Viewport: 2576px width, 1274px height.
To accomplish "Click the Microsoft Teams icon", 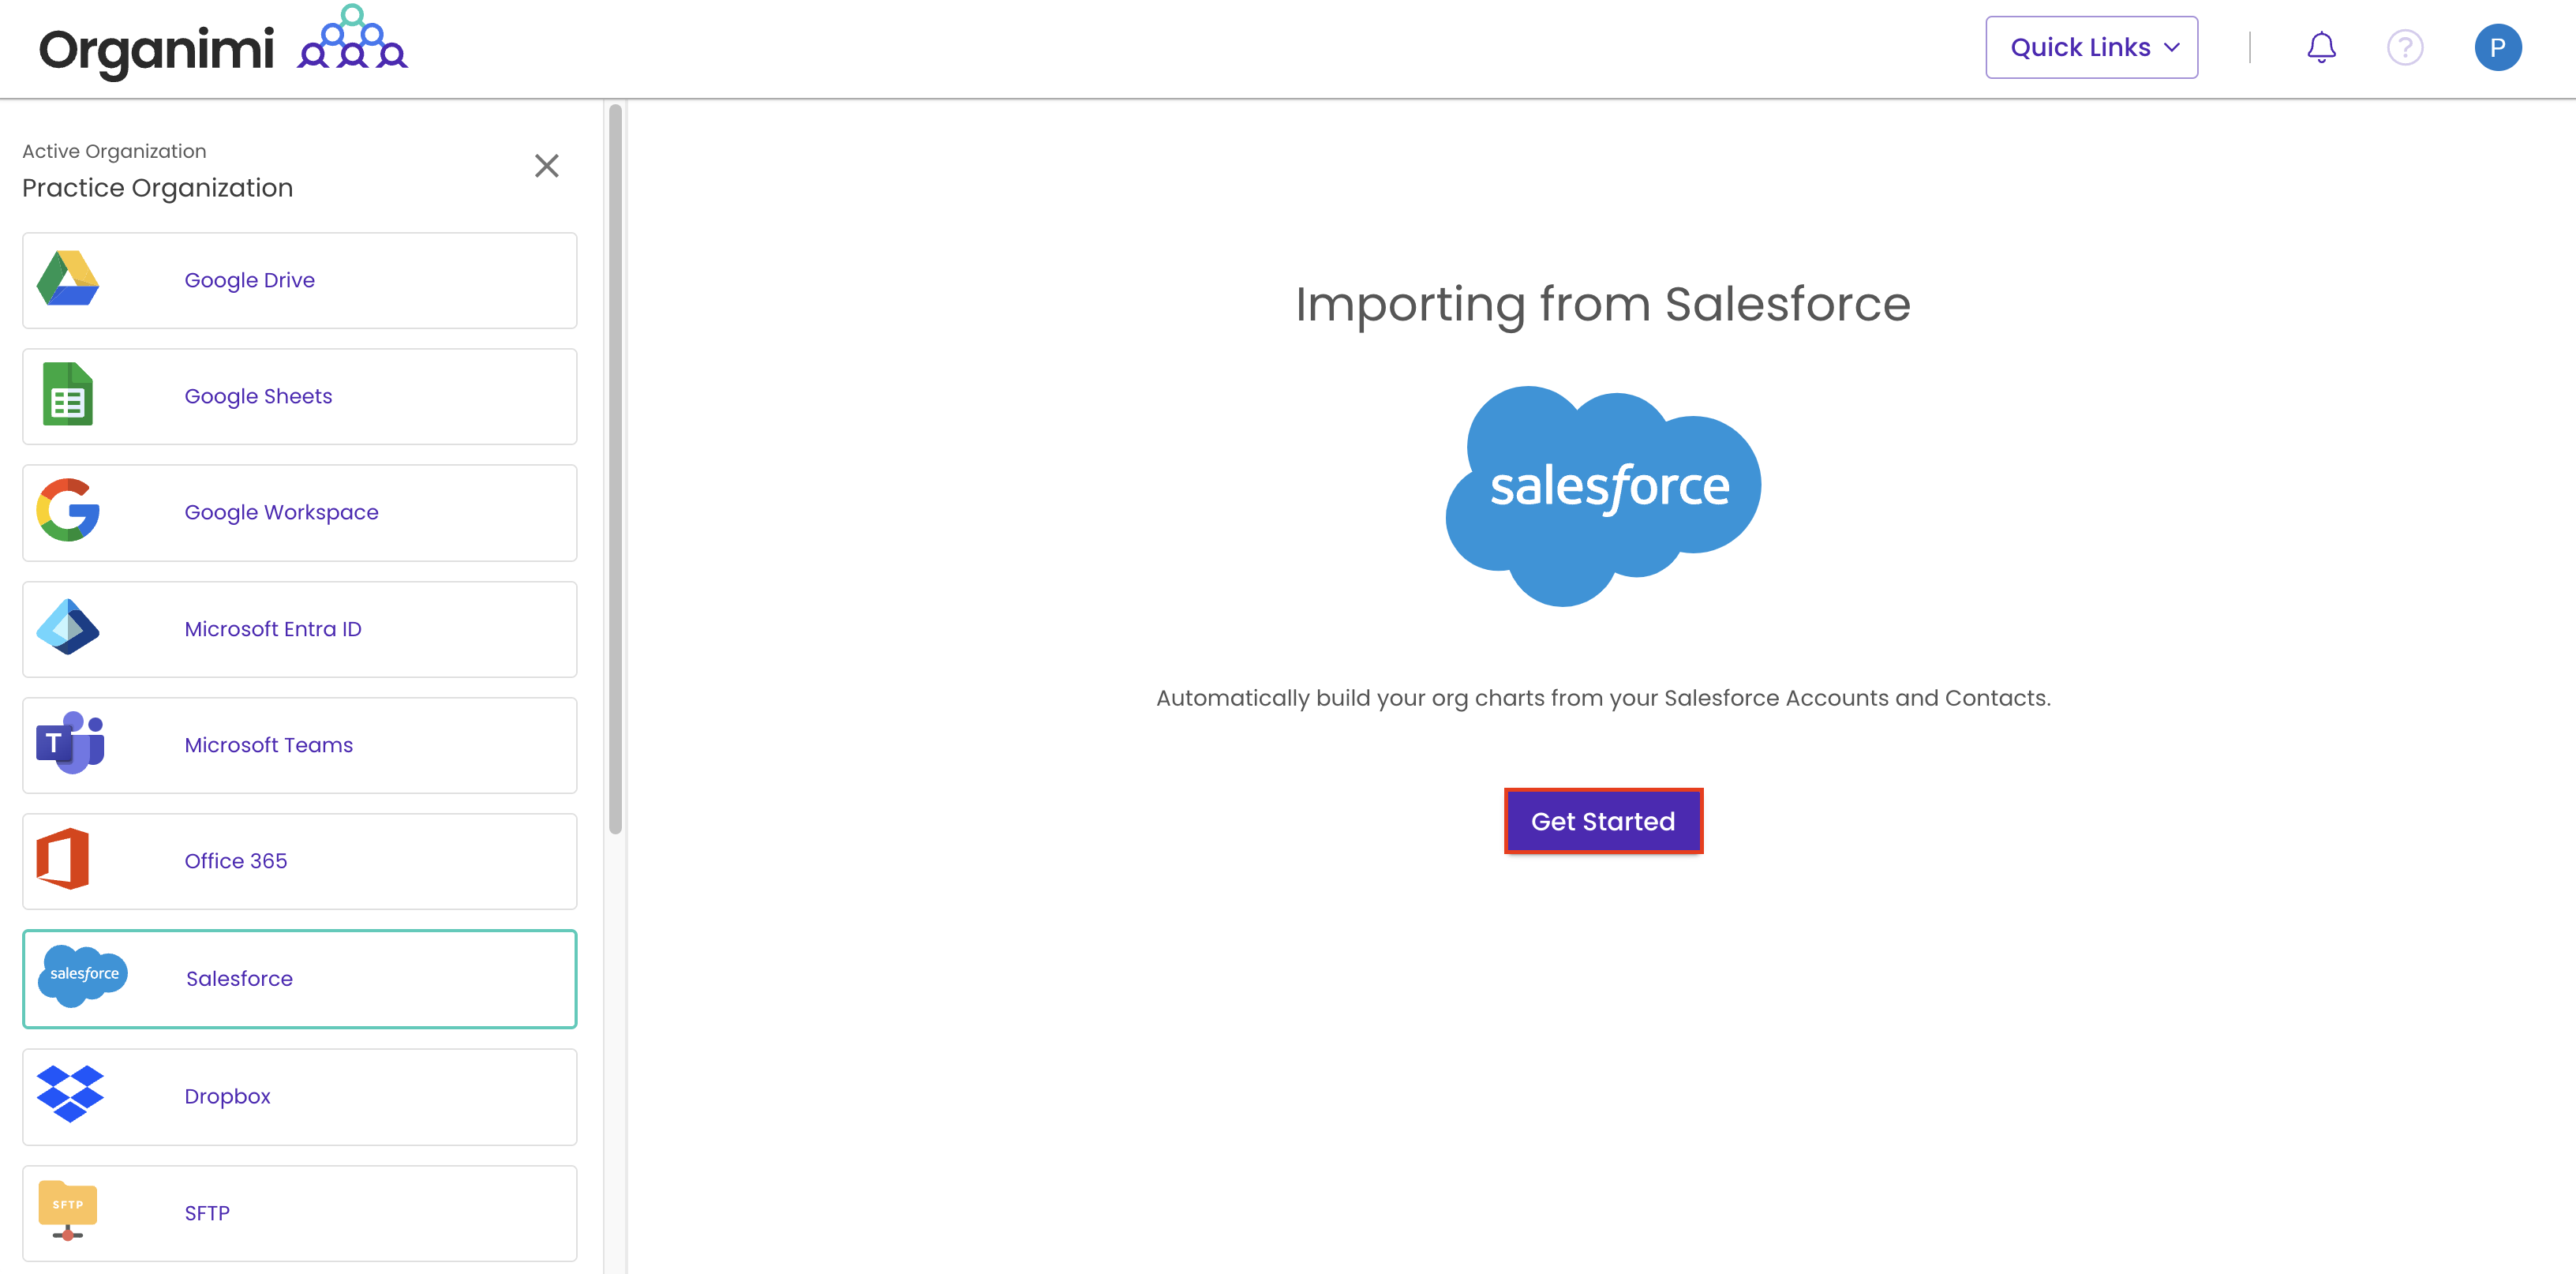I will [70, 743].
